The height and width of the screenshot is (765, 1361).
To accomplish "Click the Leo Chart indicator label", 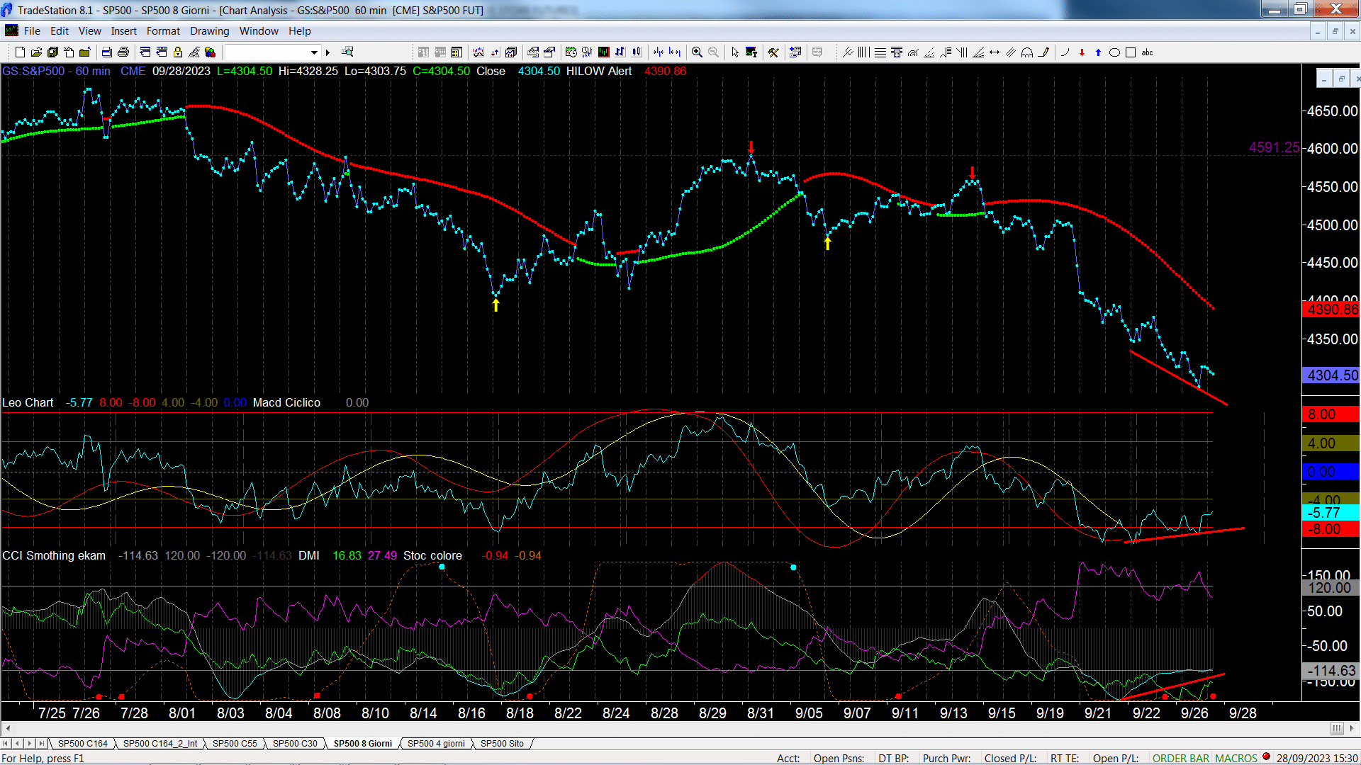I will click(28, 402).
